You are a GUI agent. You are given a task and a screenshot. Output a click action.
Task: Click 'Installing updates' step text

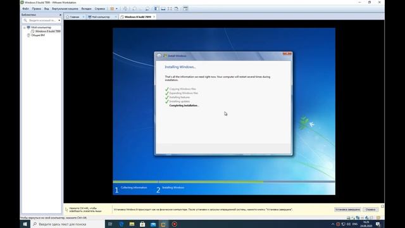point(180,101)
